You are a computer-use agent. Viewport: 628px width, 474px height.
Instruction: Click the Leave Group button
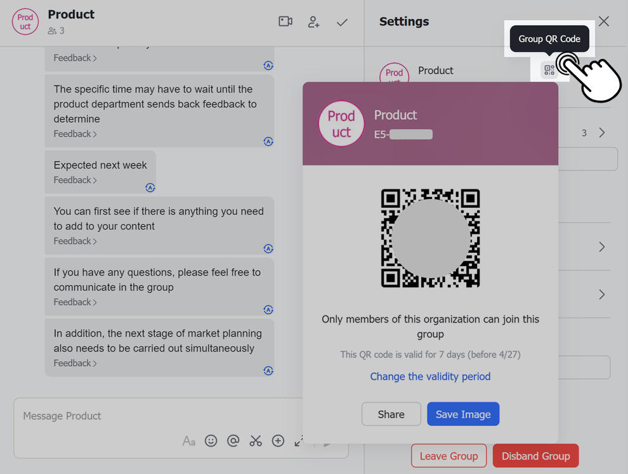tap(448, 456)
